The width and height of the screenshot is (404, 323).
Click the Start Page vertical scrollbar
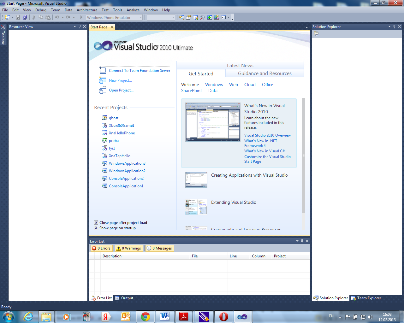click(304, 156)
